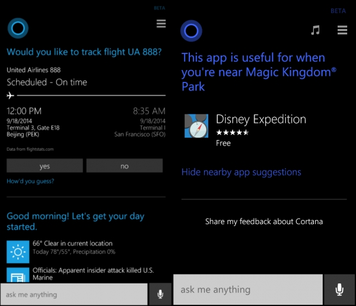Select Hide nearby app suggestions link
The height and width of the screenshot is (306, 356).
click(x=241, y=173)
